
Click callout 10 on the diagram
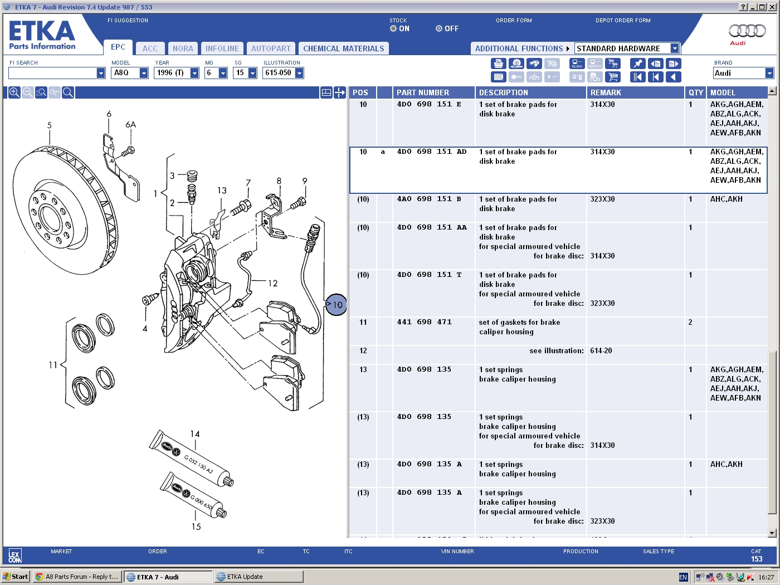(x=337, y=305)
